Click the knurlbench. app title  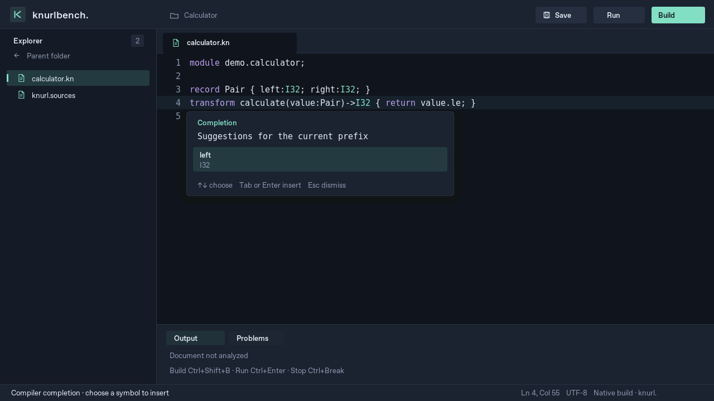point(60,15)
